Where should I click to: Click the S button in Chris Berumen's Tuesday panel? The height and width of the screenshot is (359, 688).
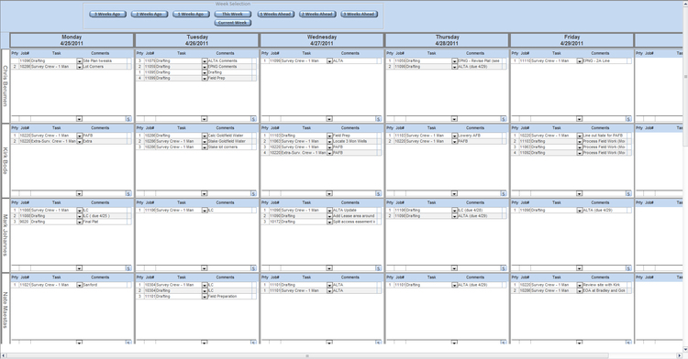pyautogui.click(x=253, y=119)
